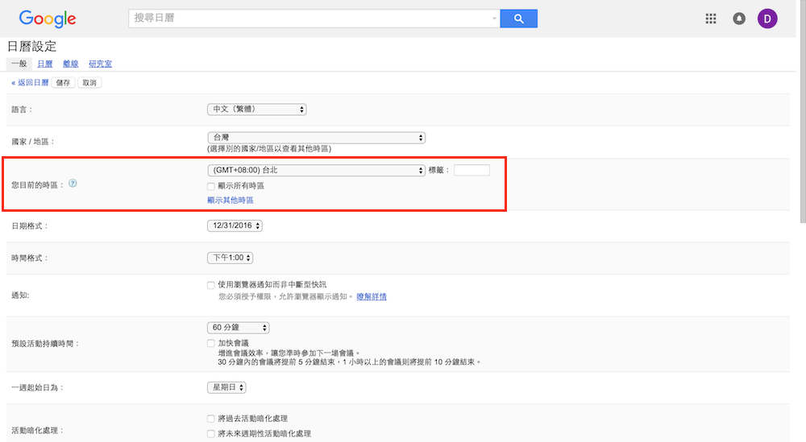Open the notifications bell

[x=739, y=19]
